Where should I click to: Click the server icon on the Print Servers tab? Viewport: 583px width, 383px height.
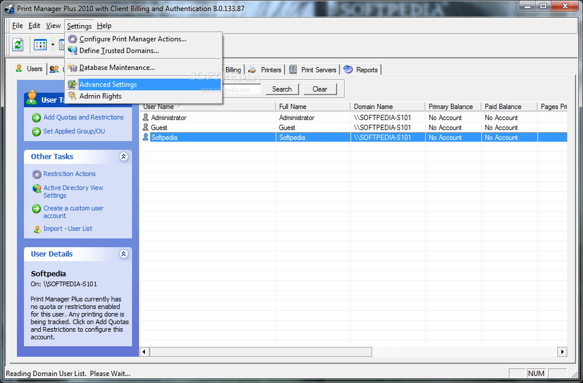[293, 69]
